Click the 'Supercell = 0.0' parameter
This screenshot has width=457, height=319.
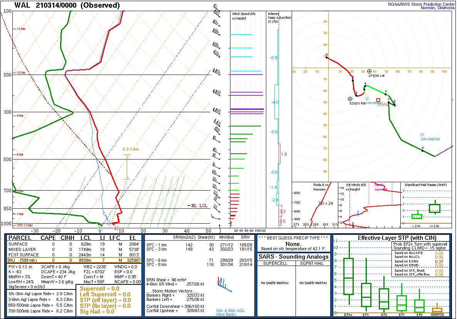pos(100,289)
